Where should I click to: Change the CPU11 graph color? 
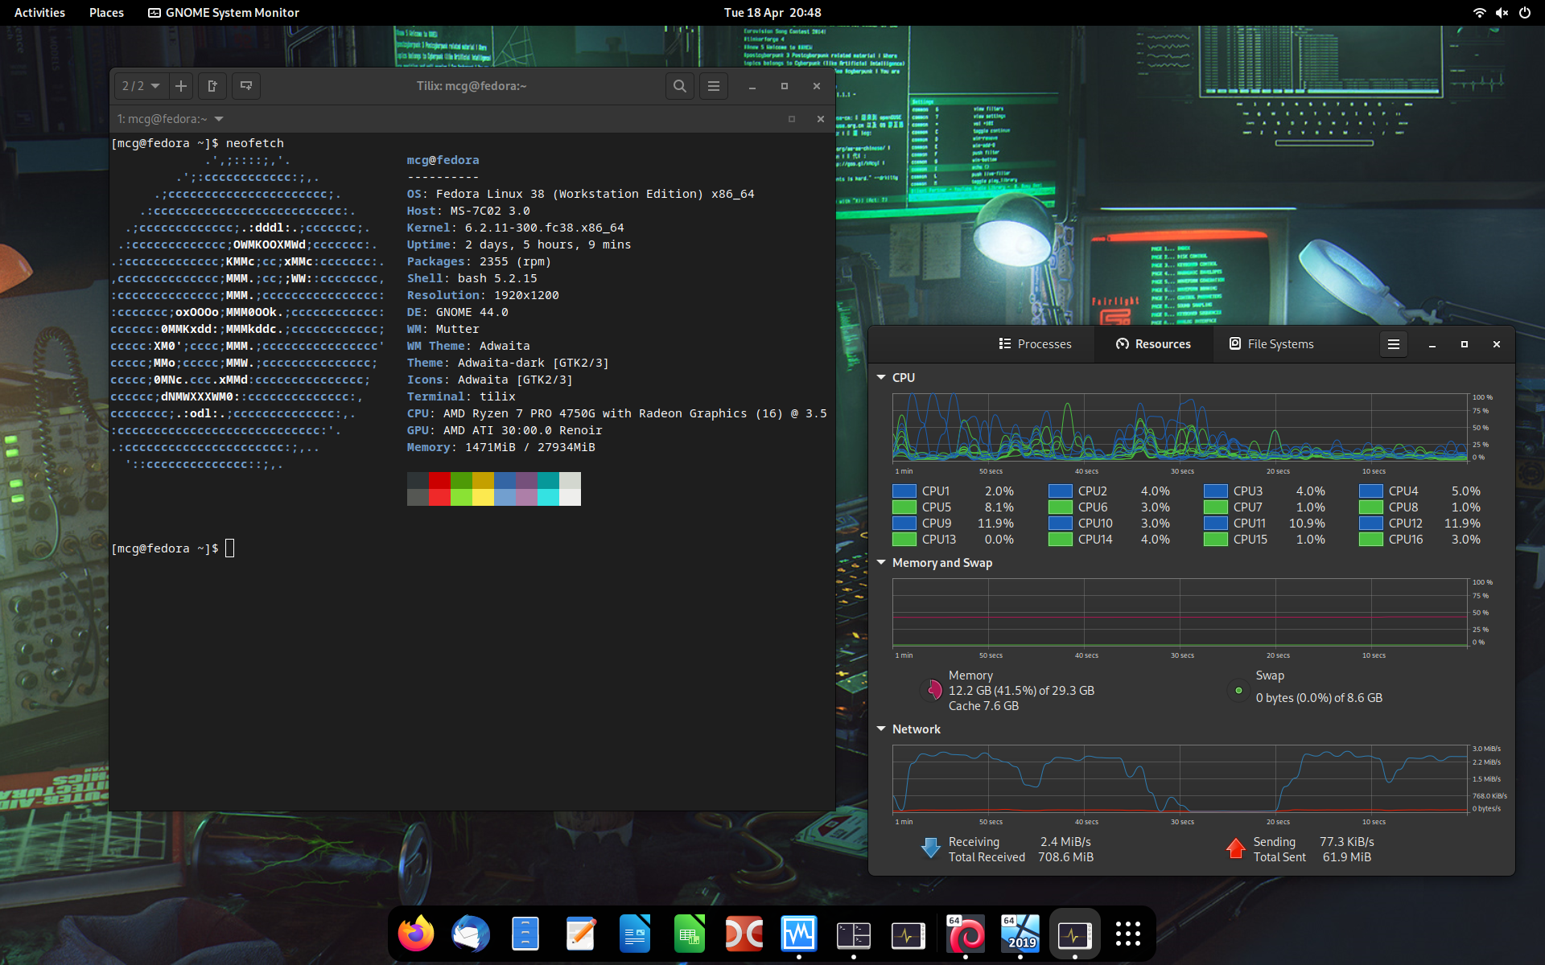(x=1216, y=524)
